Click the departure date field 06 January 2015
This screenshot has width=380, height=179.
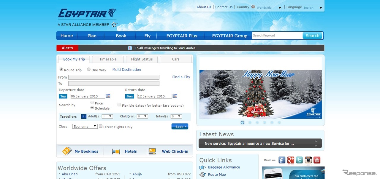tap(88, 96)
